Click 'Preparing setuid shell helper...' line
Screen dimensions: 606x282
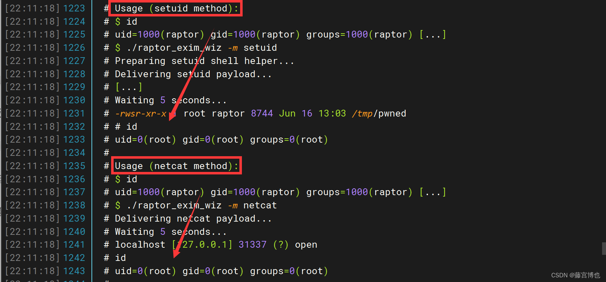[x=204, y=61]
